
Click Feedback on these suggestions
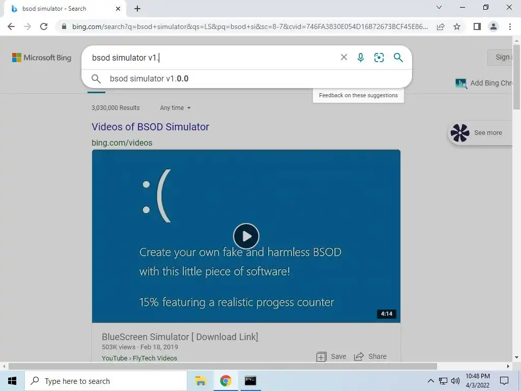(x=358, y=95)
